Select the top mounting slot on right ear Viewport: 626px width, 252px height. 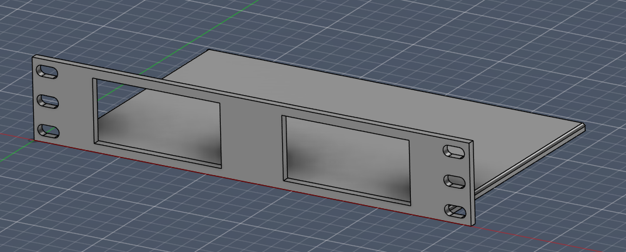click(454, 151)
